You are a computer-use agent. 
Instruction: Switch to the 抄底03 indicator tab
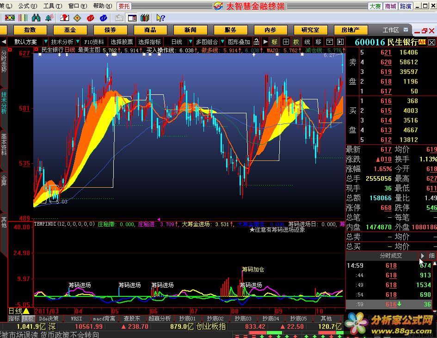pyautogui.click(x=243, y=318)
